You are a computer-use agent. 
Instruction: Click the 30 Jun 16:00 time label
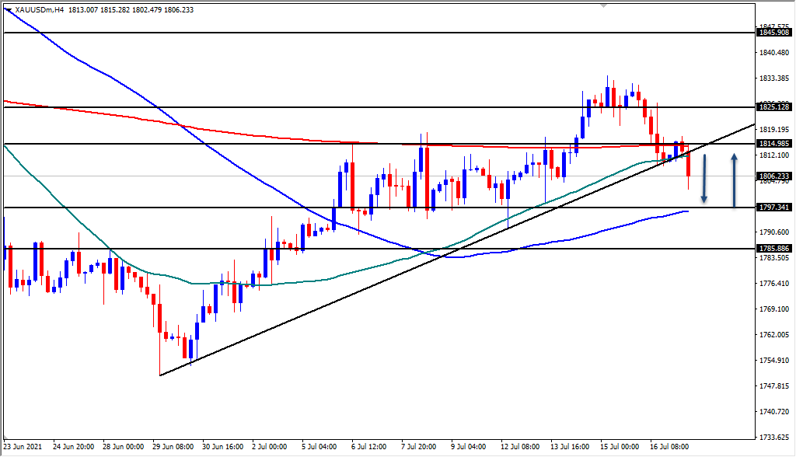222,447
